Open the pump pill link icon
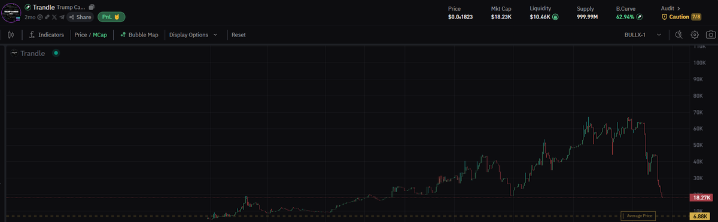 [47, 17]
